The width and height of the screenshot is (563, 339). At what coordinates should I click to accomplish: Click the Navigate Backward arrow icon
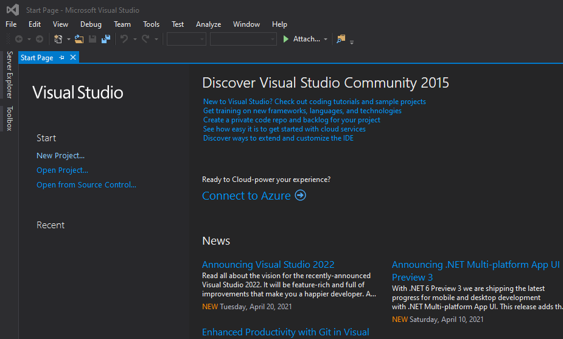pos(19,39)
